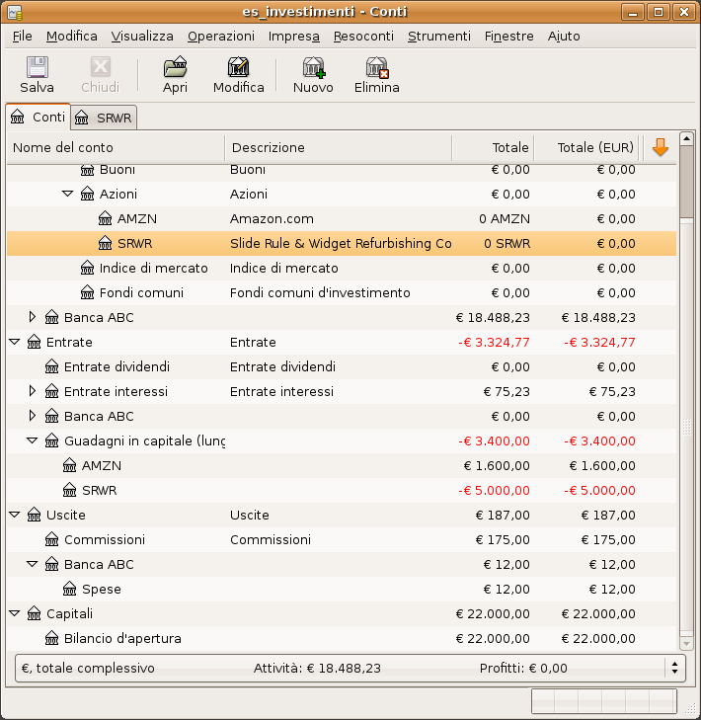701x720 pixels.
Task: Click the icon beside Entrate dividendi
Action: [x=52, y=366]
